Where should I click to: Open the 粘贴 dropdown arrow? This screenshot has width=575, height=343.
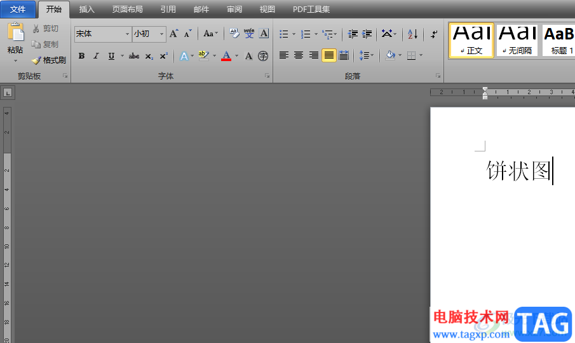pyautogui.click(x=15, y=60)
